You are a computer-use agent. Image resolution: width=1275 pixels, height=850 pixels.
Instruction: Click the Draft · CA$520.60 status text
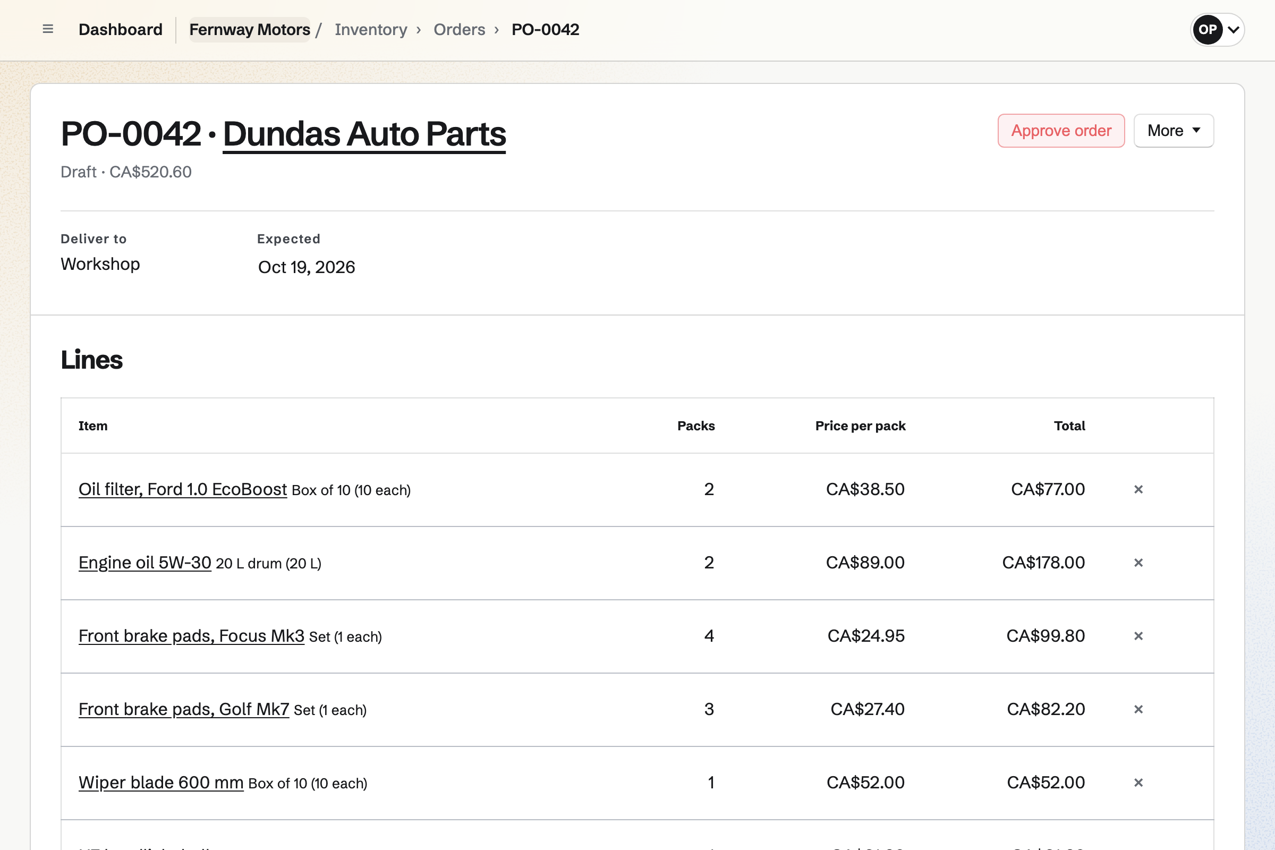point(126,172)
